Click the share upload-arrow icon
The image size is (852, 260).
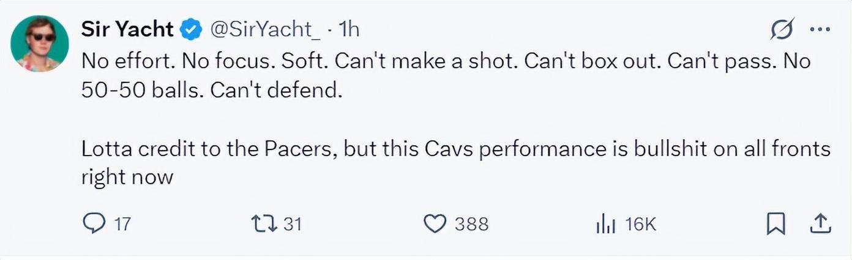[x=818, y=224]
